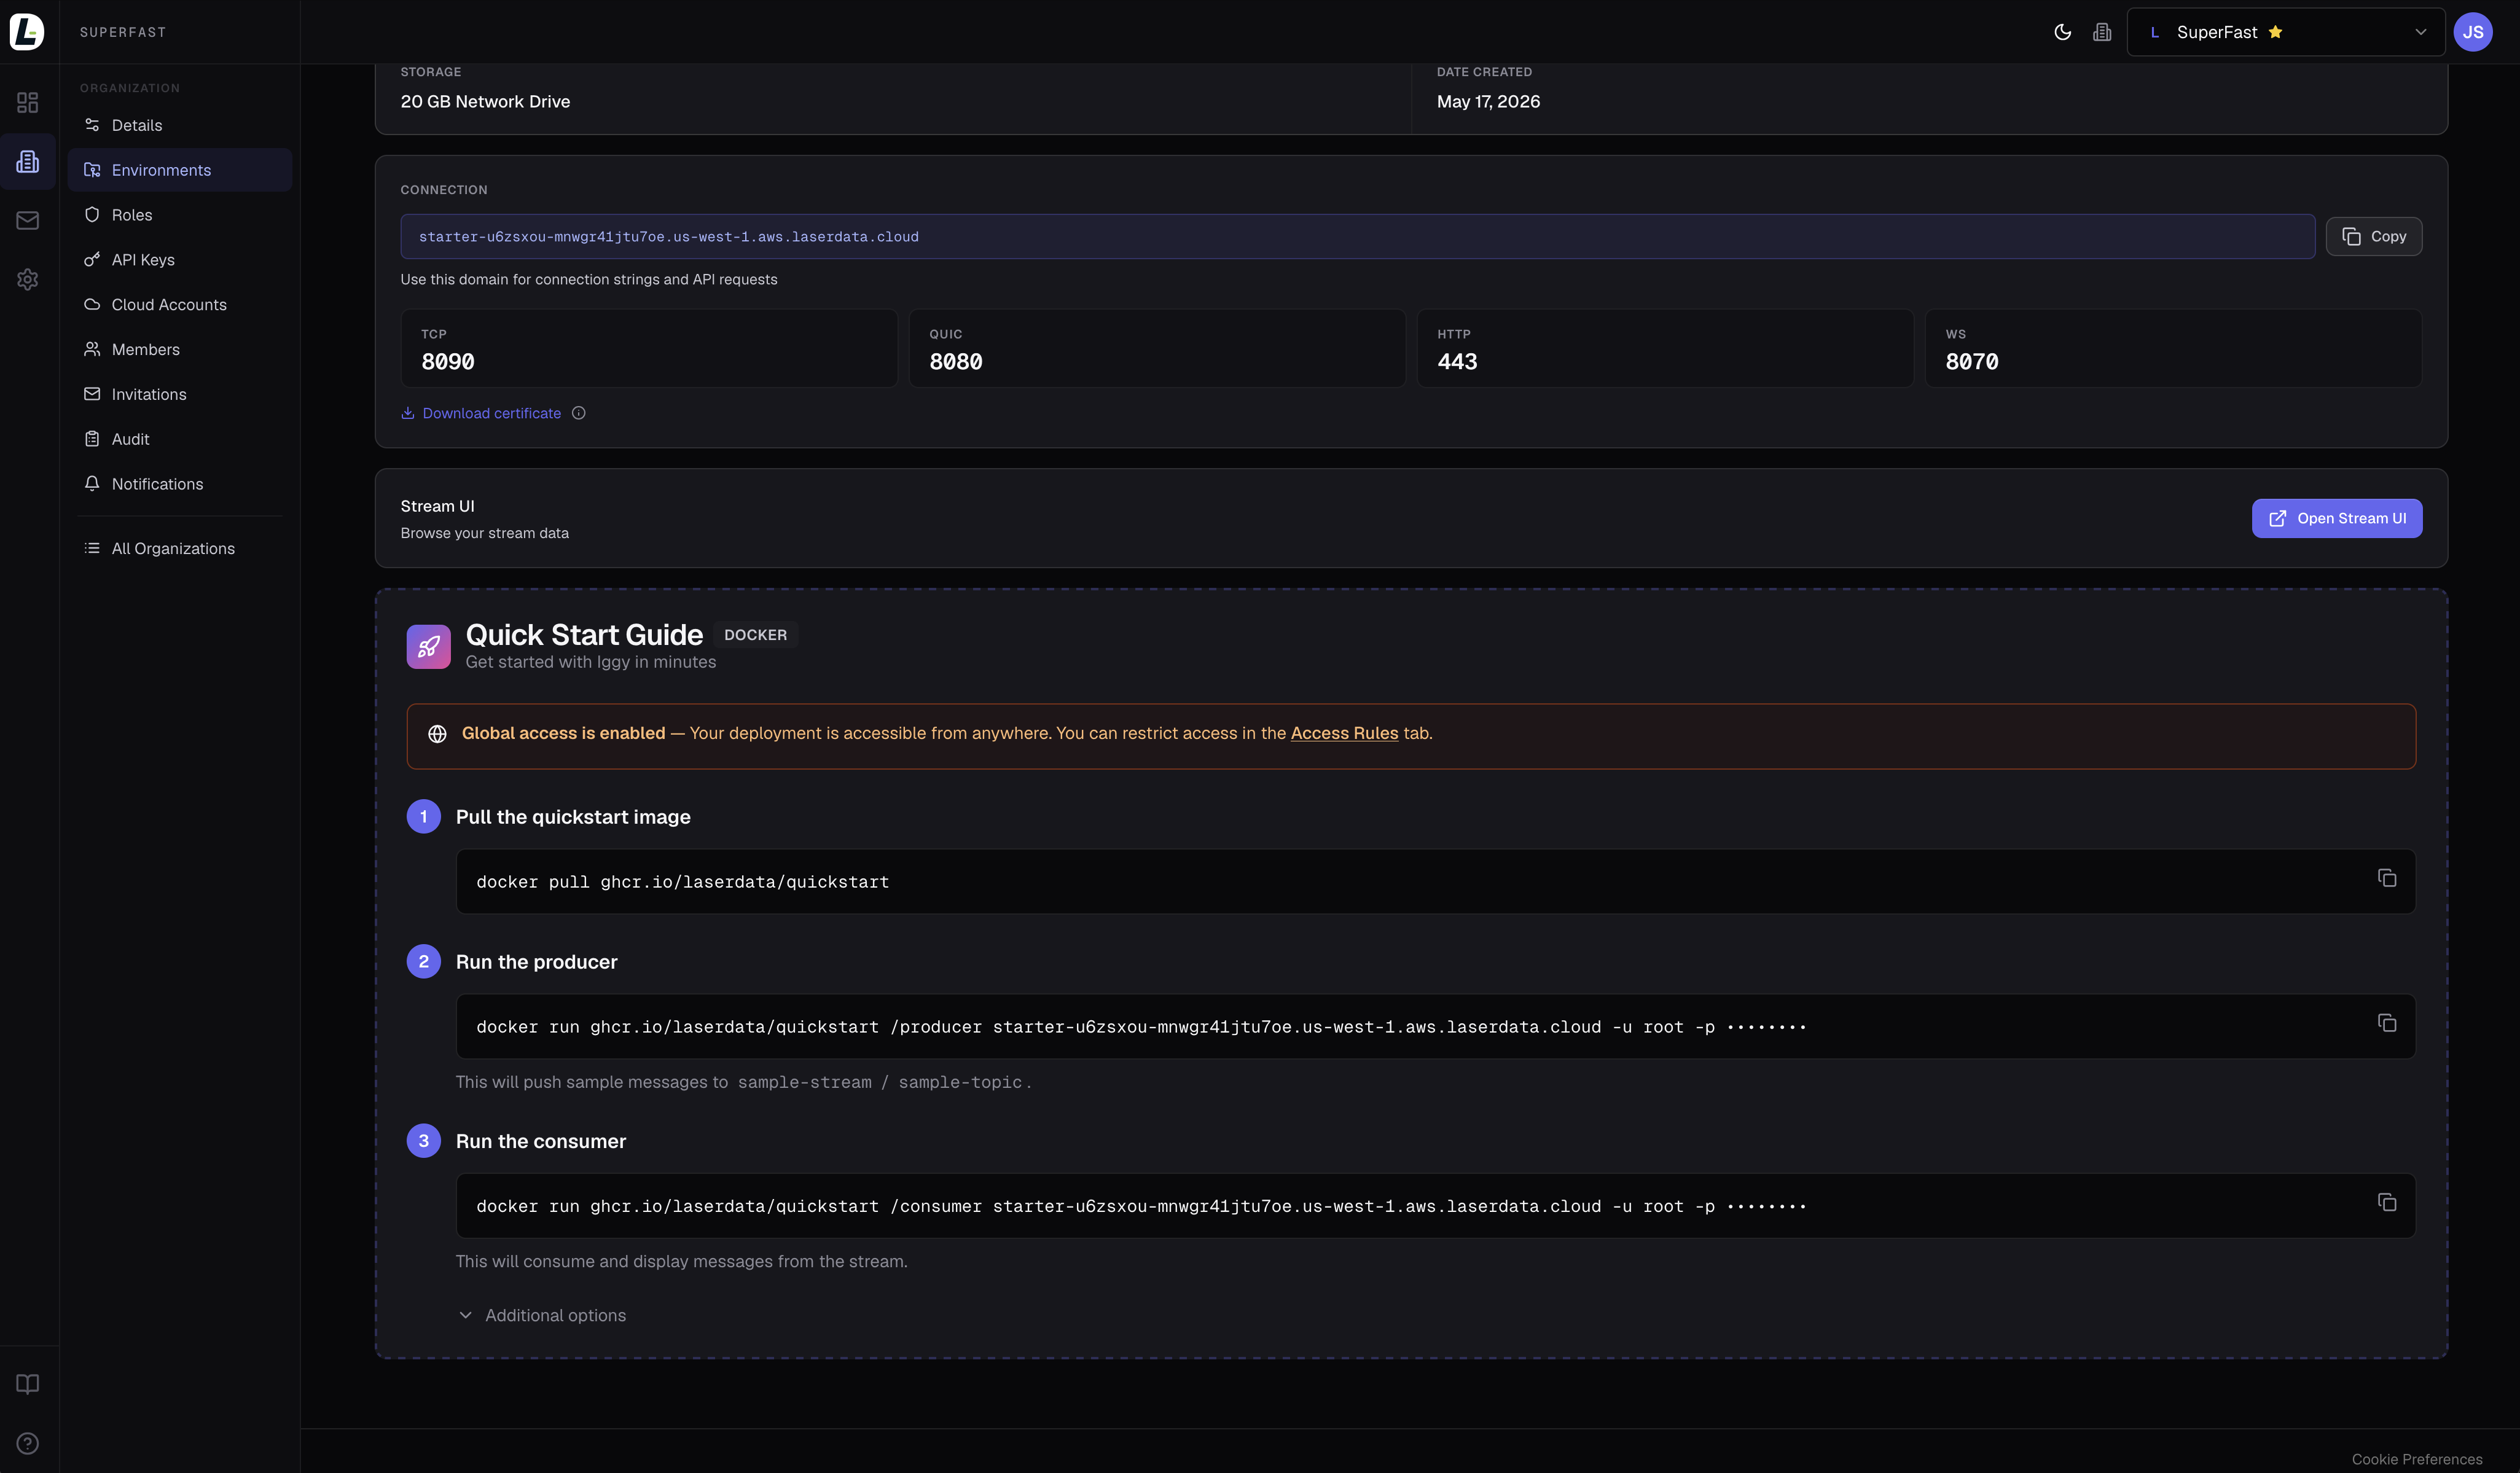This screenshot has height=1473, width=2520.
Task: Navigate to Members
Action: 180,349
